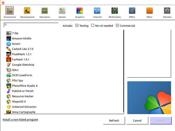Select the Google SketchUp text

[x=23, y=65]
